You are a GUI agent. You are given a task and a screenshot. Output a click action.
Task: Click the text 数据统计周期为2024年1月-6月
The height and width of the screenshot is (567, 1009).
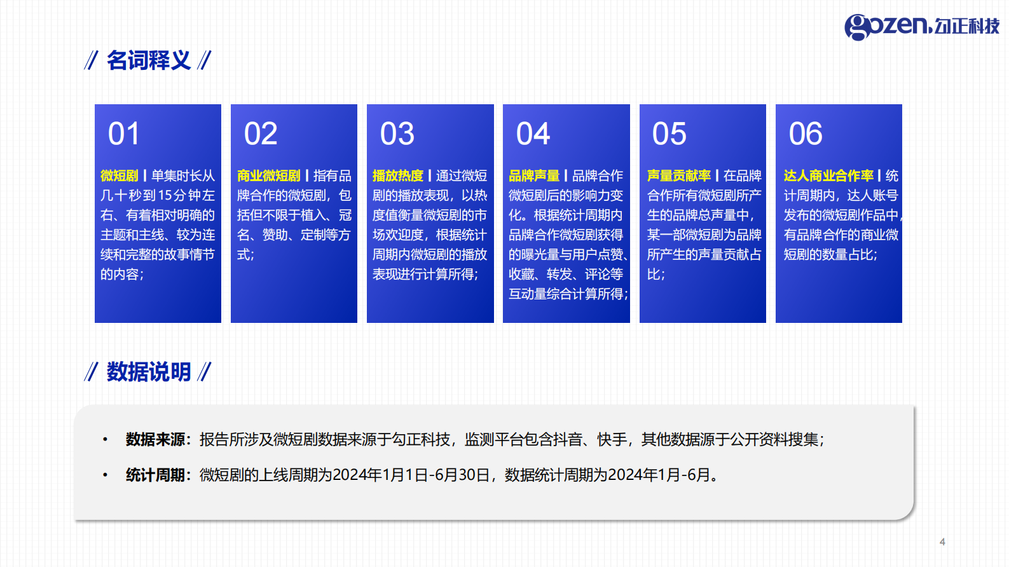tap(607, 475)
